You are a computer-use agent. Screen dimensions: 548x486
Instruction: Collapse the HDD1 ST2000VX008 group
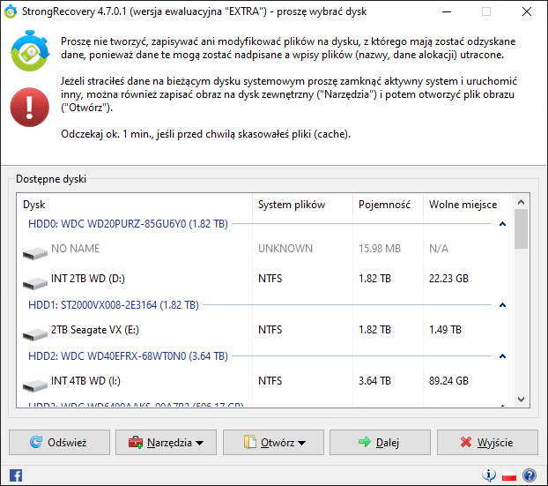[502, 305]
